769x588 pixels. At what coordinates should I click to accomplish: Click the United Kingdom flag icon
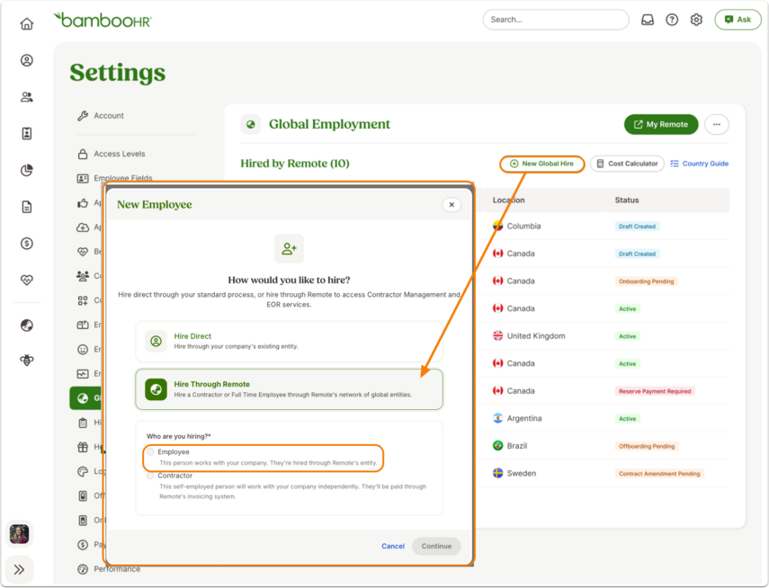[497, 336]
